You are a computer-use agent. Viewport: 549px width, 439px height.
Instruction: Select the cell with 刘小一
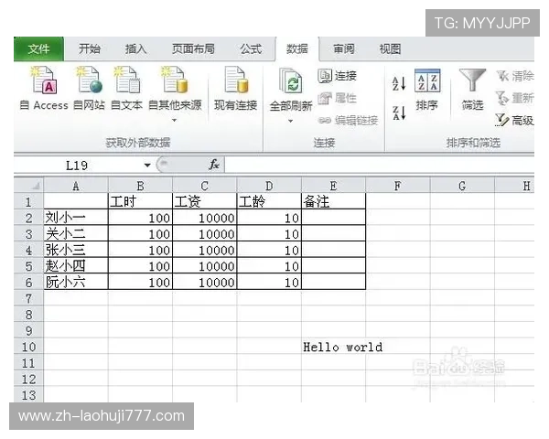click(76, 218)
